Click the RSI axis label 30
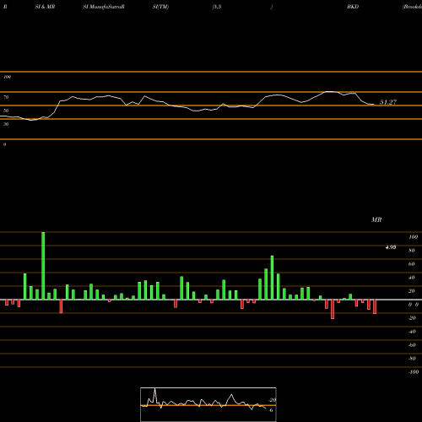The height and width of the screenshot is (422, 422). [6, 124]
